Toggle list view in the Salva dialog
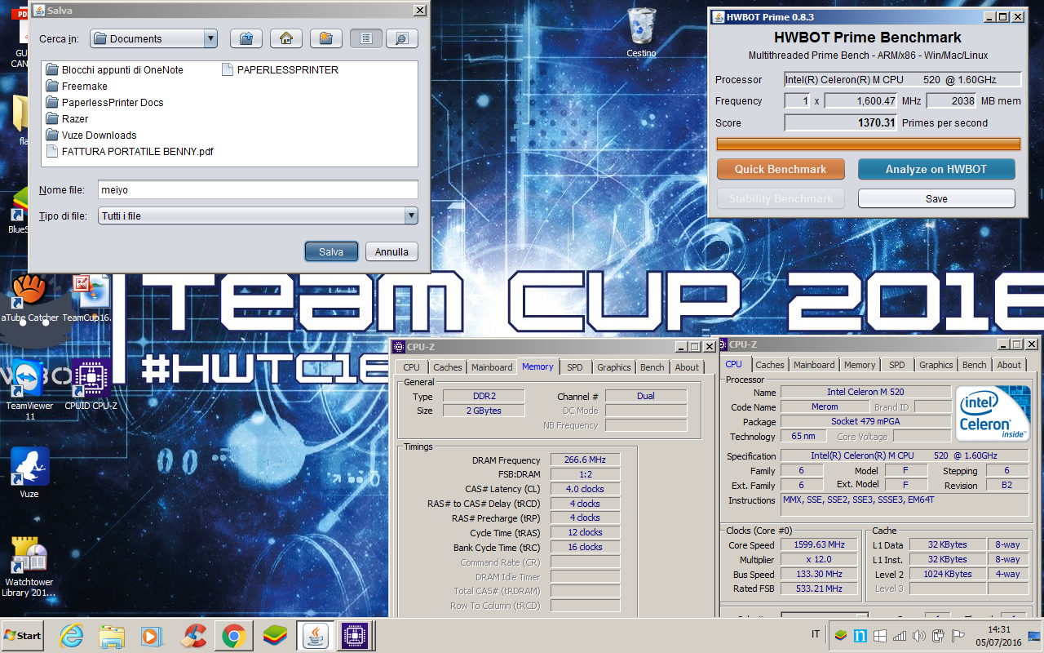1044x653 pixels. point(366,38)
